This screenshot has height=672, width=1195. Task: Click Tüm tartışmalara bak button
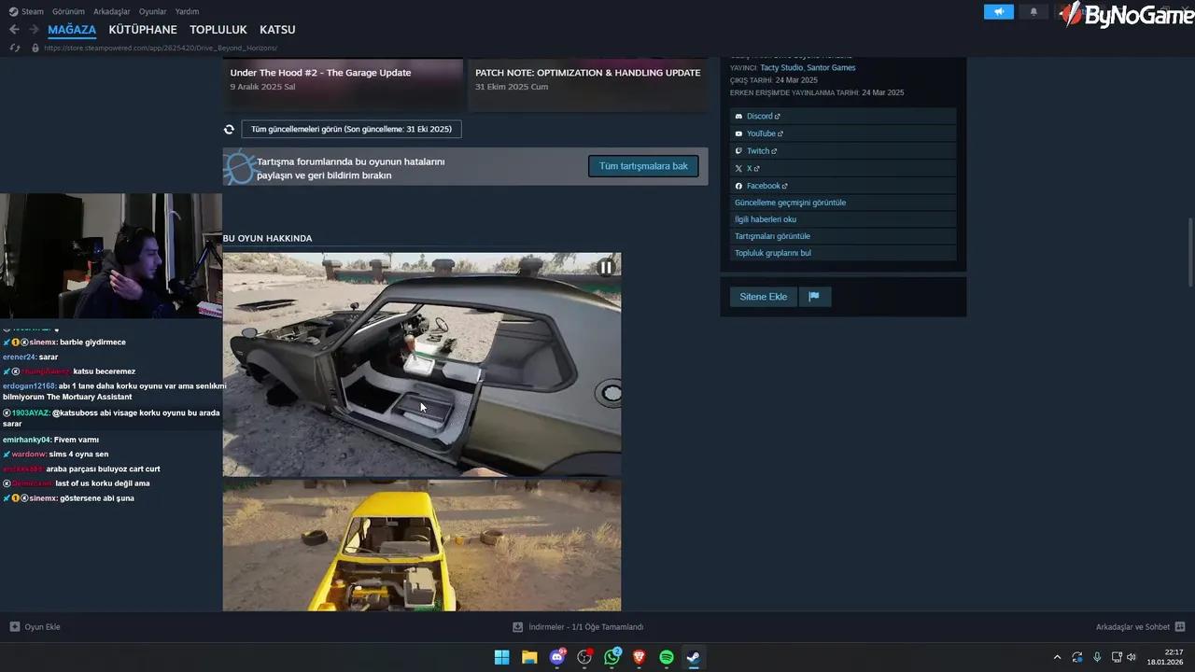643,166
